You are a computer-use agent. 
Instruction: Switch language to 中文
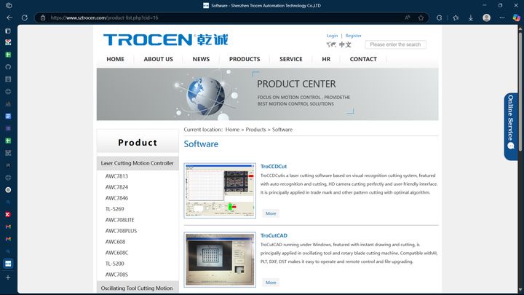[x=345, y=44]
